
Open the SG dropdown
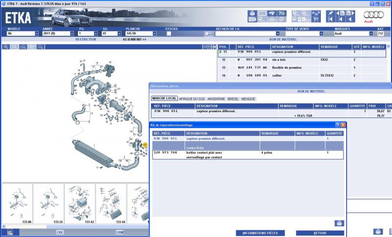(119, 33)
